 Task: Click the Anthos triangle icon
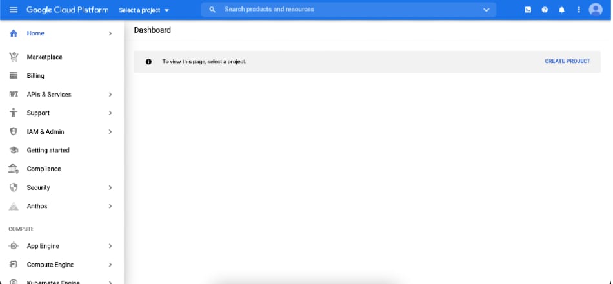click(14, 206)
